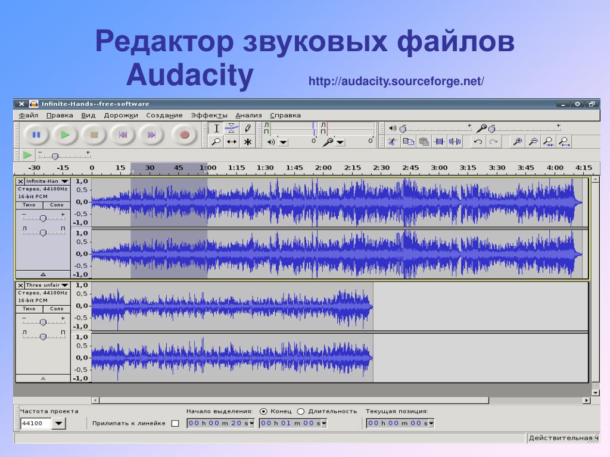The width and height of the screenshot is (610, 457).
Task: Collapse the Three unfair track with bottom triangle
Action: point(43,378)
